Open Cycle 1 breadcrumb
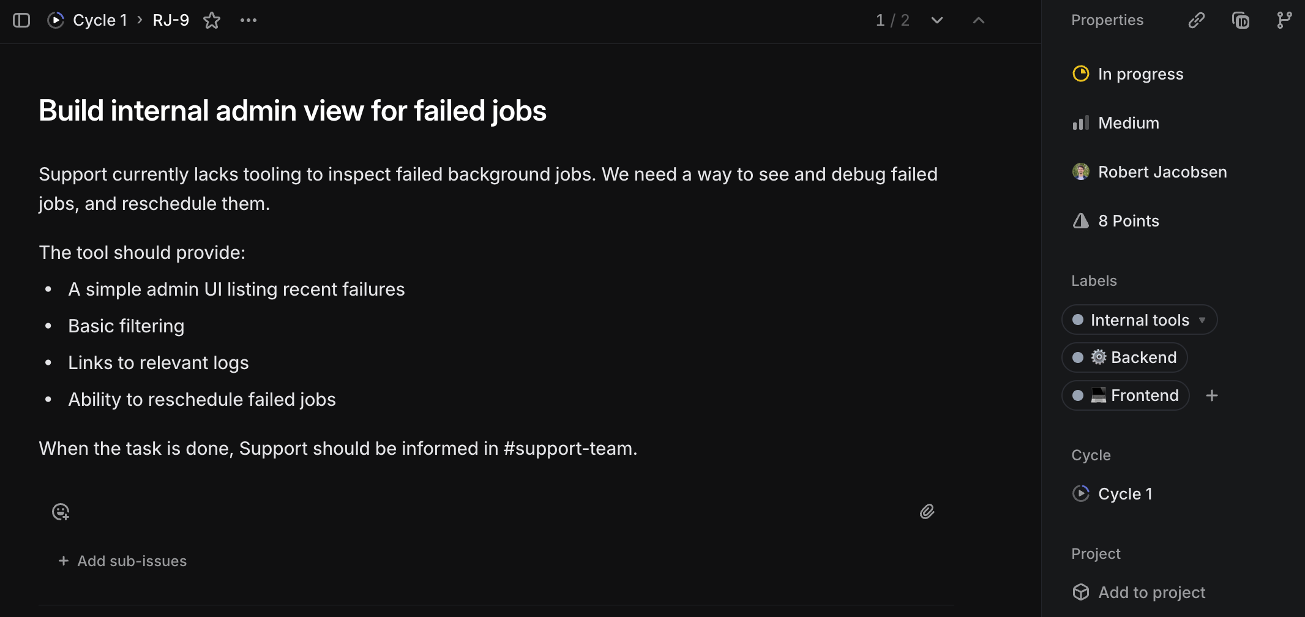The width and height of the screenshot is (1305, 617). (x=99, y=20)
